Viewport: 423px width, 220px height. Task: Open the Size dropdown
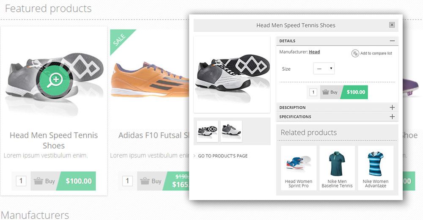tap(324, 69)
